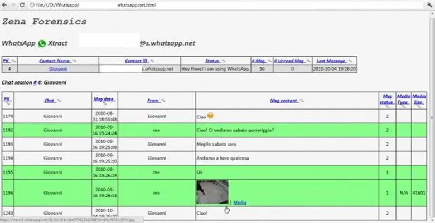This screenshot has height=223, width=435.
Task: Click the green WhatsApp logo icon
Action: point(41,42)
